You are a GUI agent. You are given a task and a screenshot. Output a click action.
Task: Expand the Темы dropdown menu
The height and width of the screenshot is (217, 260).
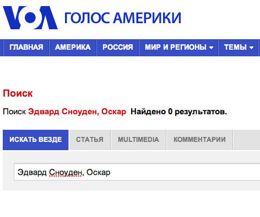click(x=239, y=47)
